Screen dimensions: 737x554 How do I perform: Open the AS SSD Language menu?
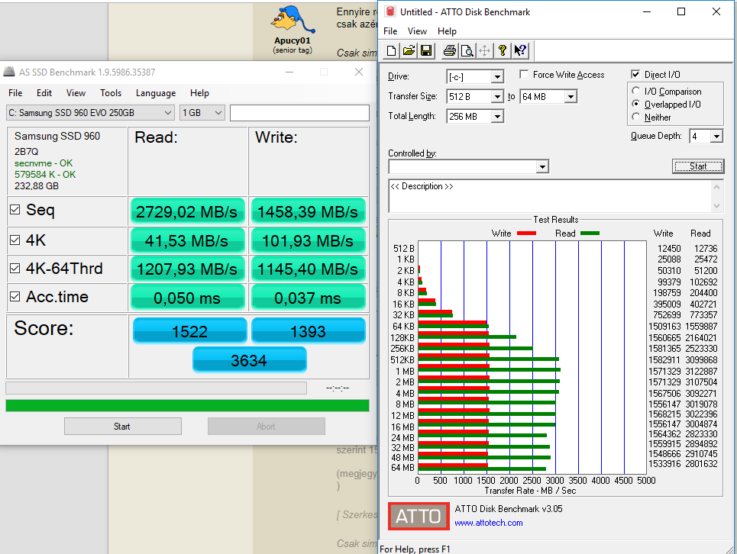click(156, 93)
